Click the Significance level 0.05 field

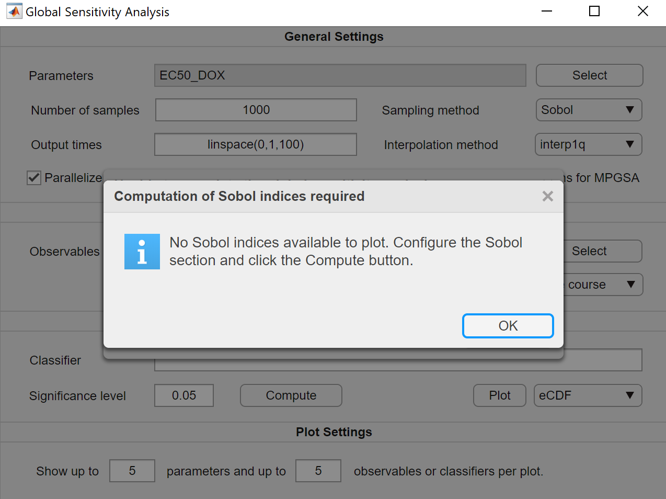point(184,395)
